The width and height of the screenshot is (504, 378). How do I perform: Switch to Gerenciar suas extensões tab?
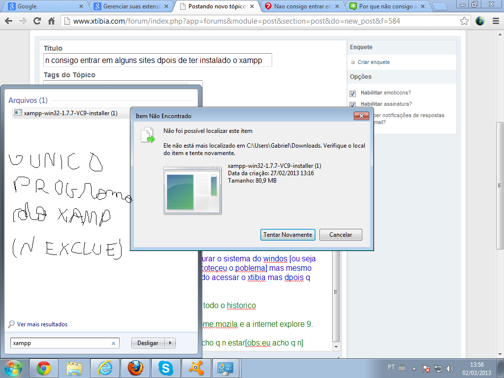[130, 6]
